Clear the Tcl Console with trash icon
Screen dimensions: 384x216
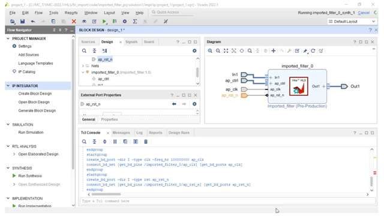(146, 142)
